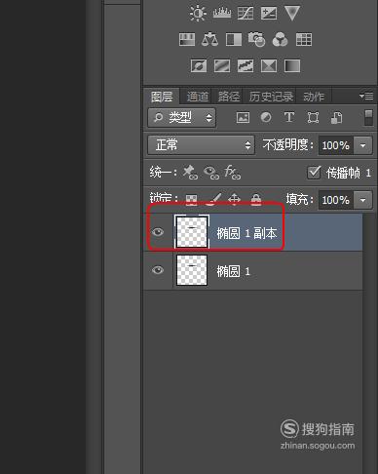This screenshot has width=378, height=474.
Task: Select the 椭圆 1 副本 layer thumbnail
Action: click(x=192, y=232)
